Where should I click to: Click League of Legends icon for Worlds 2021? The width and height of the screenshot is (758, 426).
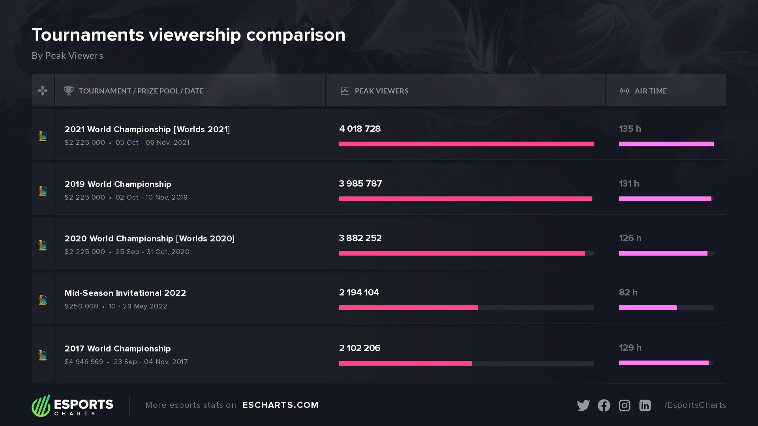click(43, 136)
